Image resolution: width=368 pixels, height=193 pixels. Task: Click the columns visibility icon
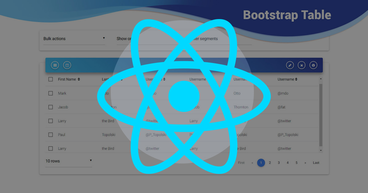[x=67, y=65]
